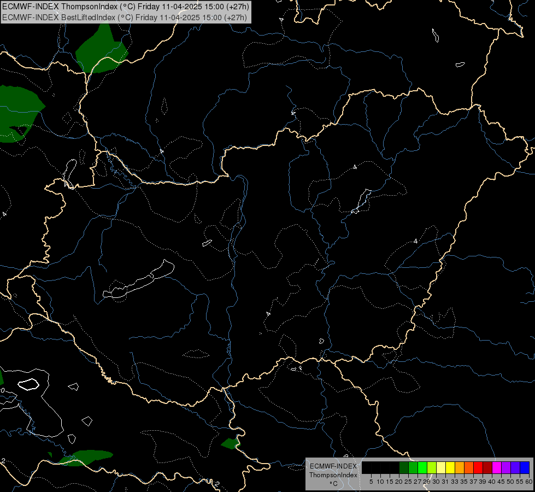Click the legend value label 60

click(529, 482)
